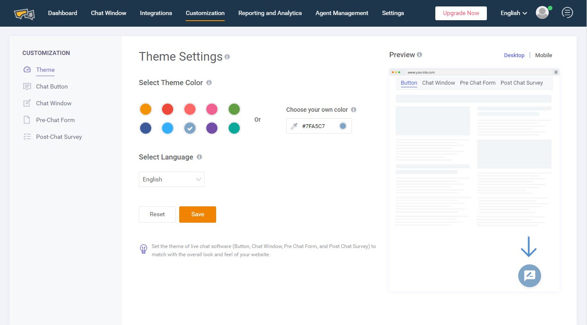Click info icon beside Preview heading
This screenshot has height=325, width=587.
419,55
